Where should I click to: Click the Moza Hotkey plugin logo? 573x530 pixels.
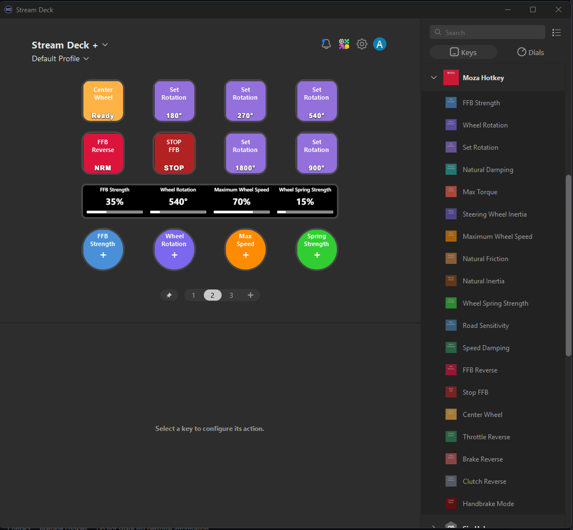point(451,77)
